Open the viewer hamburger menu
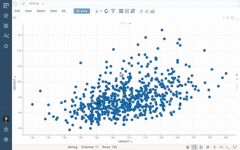 click(15, 18)
